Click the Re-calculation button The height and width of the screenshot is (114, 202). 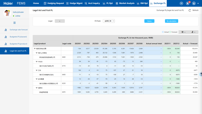[171, 21]
